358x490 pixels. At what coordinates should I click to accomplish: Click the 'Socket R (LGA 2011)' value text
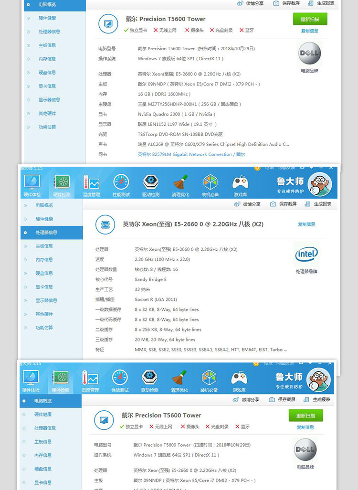(x=156, y=299)
